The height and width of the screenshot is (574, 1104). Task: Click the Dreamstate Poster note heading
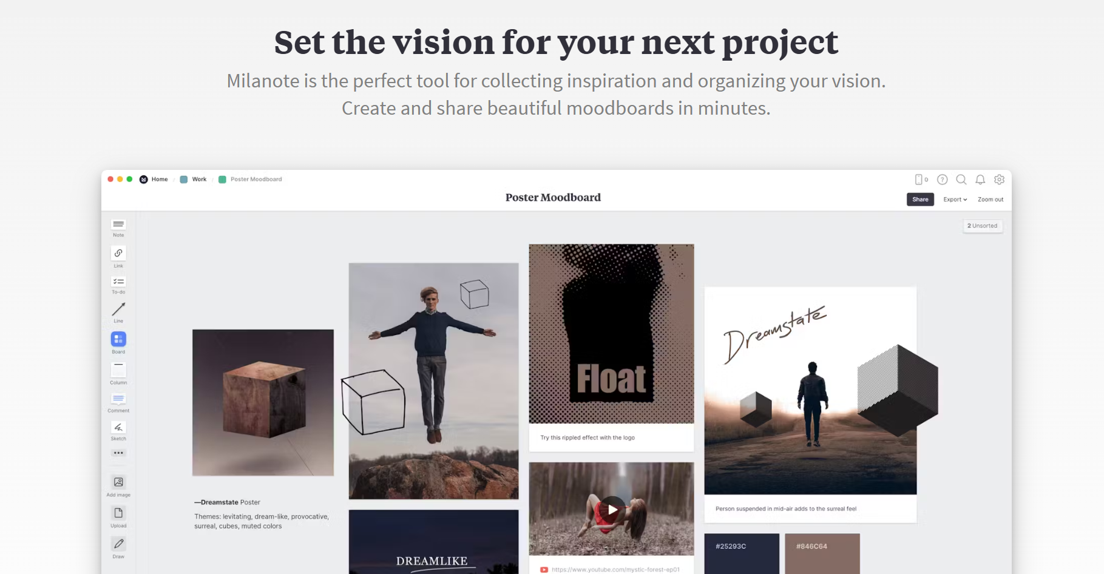(228, 502)
